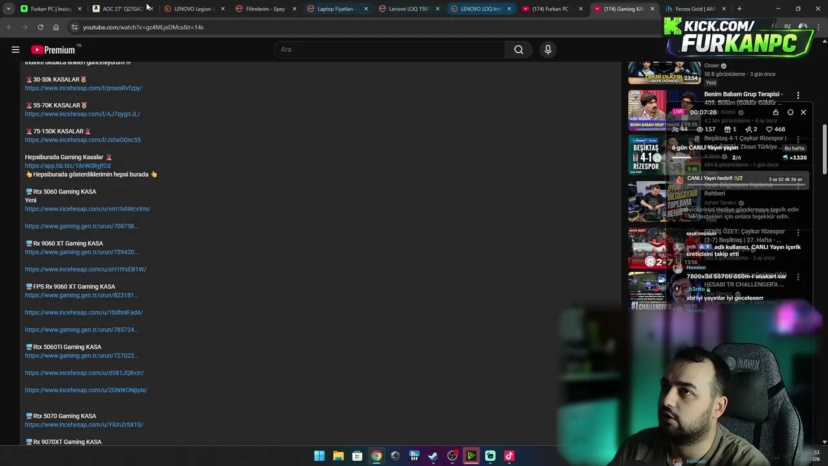Viewport: 828px width, 466px height.
Task: Open the bar chart app in taskbar
Action: click(414, 456)
